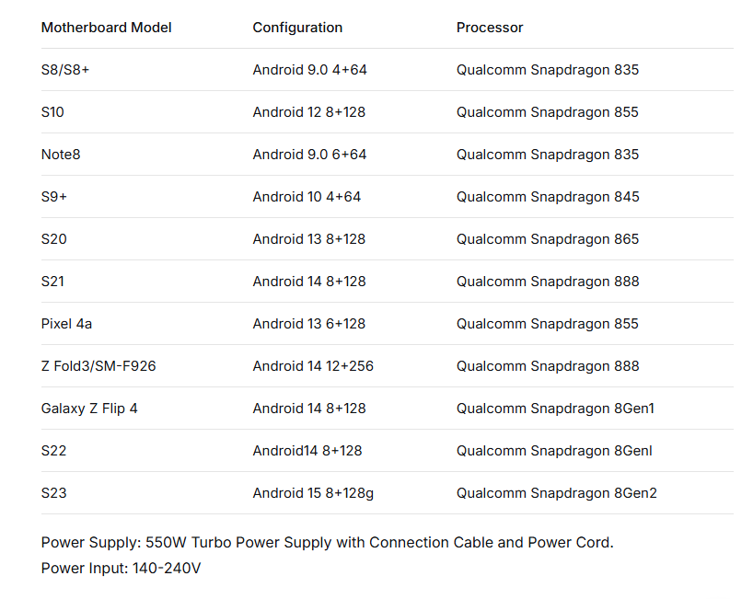Click Android 15 8+128g configuration cell
The height and width of the screenshot is (599, 753).
[x=313, y=493]
